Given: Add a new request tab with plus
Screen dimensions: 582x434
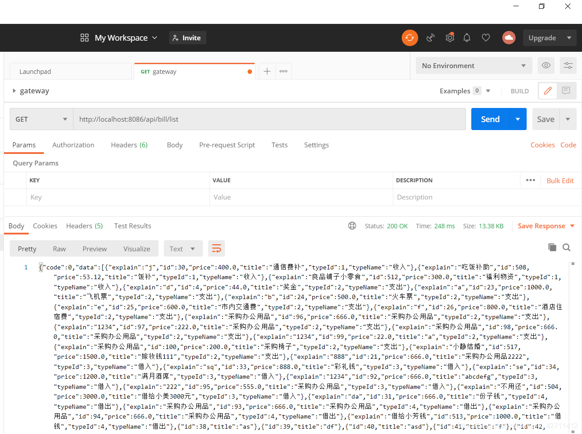Looking at the screenshot, I should 267,71.
